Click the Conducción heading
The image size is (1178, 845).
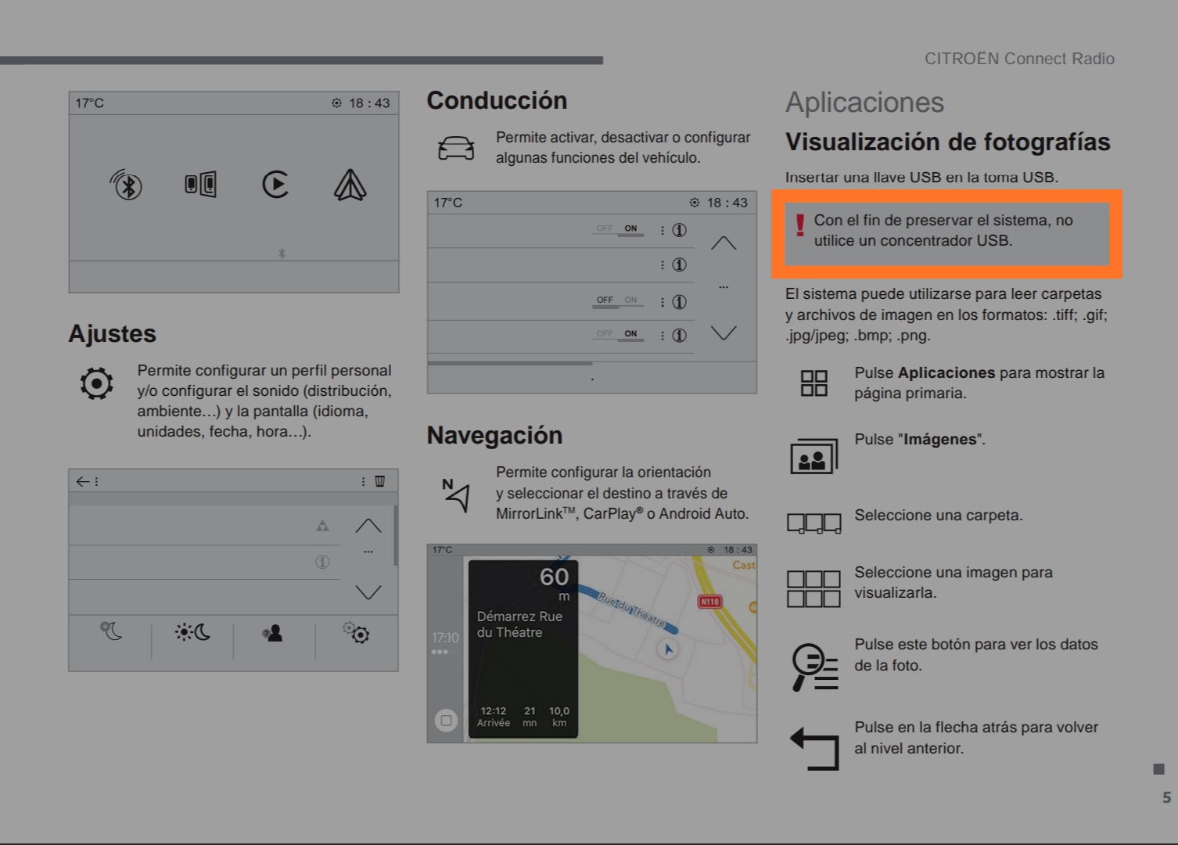(497, 101)
